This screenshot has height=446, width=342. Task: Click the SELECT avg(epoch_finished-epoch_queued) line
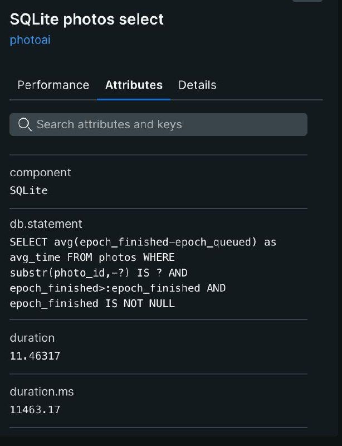point(143,243)
